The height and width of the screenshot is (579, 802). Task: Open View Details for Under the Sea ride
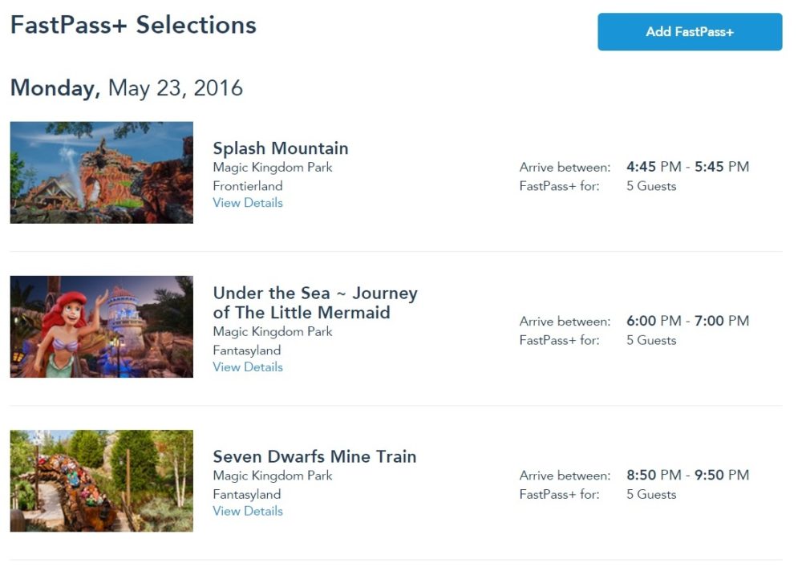248,366
